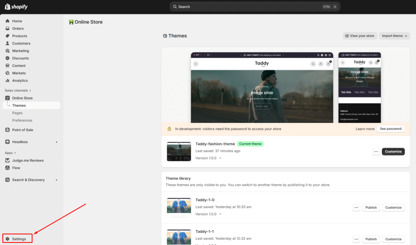Open more actions for Taddy-1-1
This screenshot has height=245, width=416.
[356, 239]
